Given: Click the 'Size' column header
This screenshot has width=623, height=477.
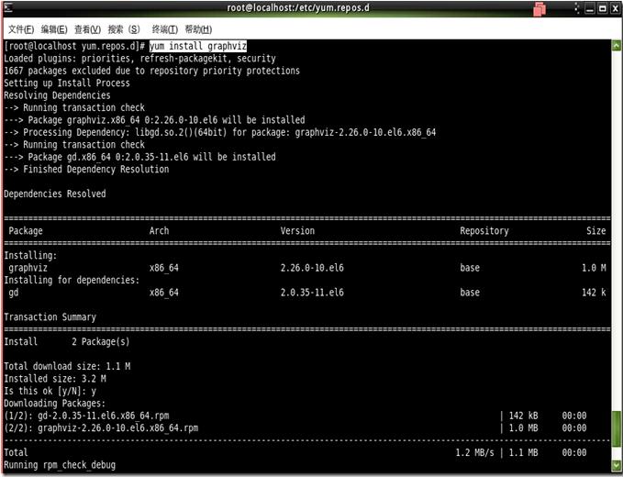Looking at the screenshot, I should click(x=596, y=231).
